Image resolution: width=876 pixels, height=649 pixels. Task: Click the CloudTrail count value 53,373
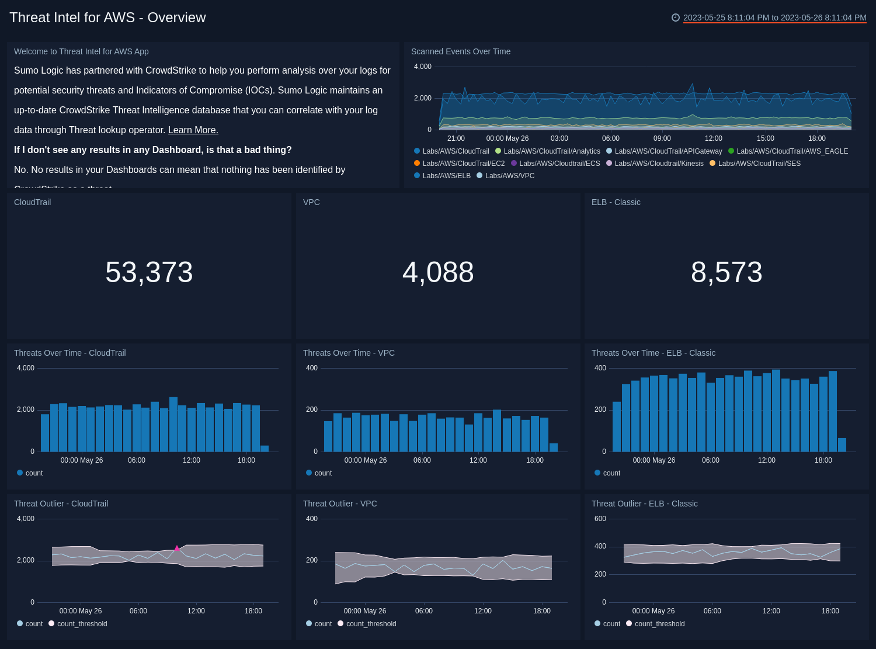click(x=148, y=271)
